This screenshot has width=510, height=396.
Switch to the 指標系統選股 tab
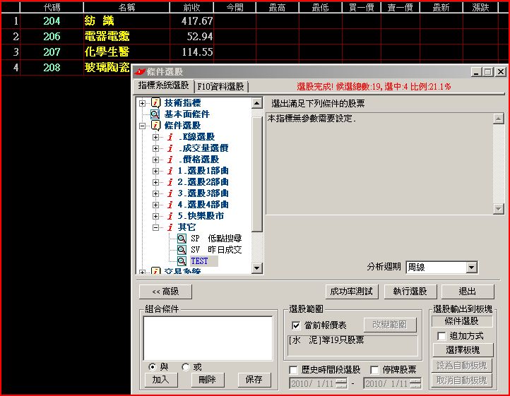(164, 85)
